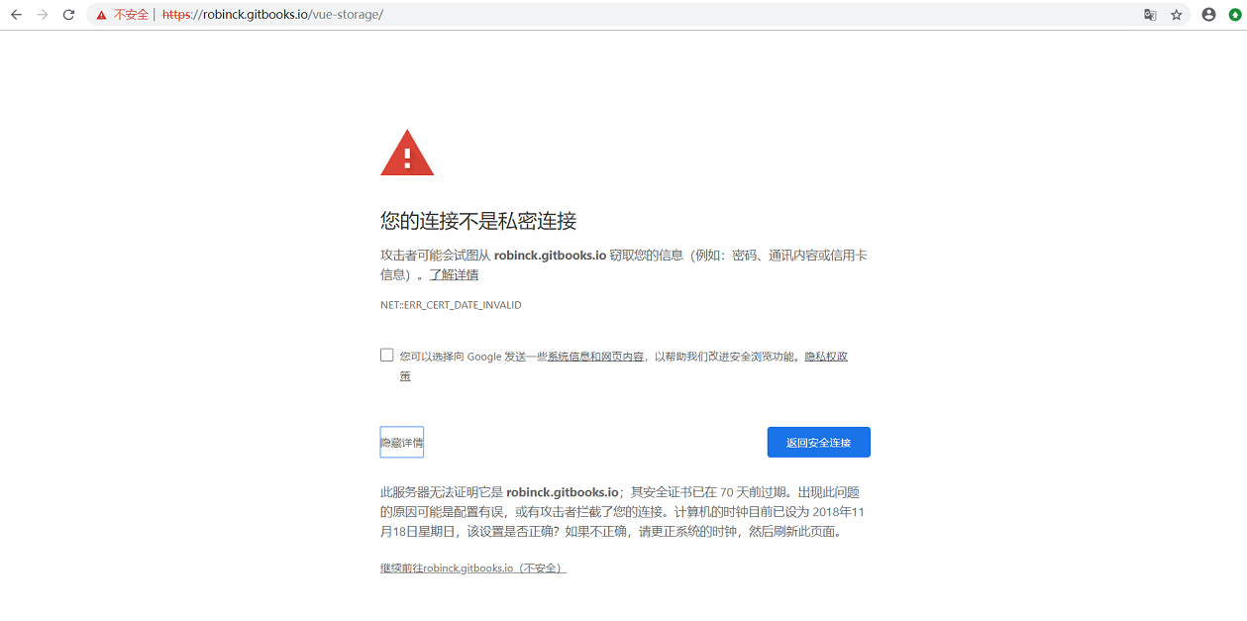This screenshot has height=621, width=1247.
Task: Click the browser forward arrow
Action: [x=42, y=15]
